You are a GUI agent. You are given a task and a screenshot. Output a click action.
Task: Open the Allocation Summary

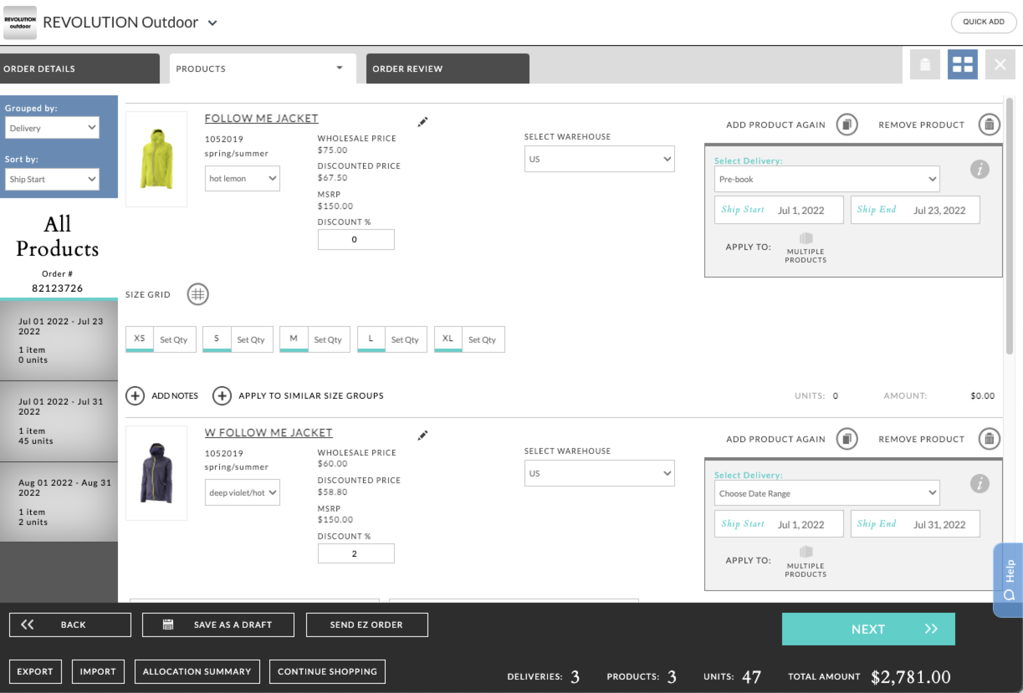tap(197, 671)
